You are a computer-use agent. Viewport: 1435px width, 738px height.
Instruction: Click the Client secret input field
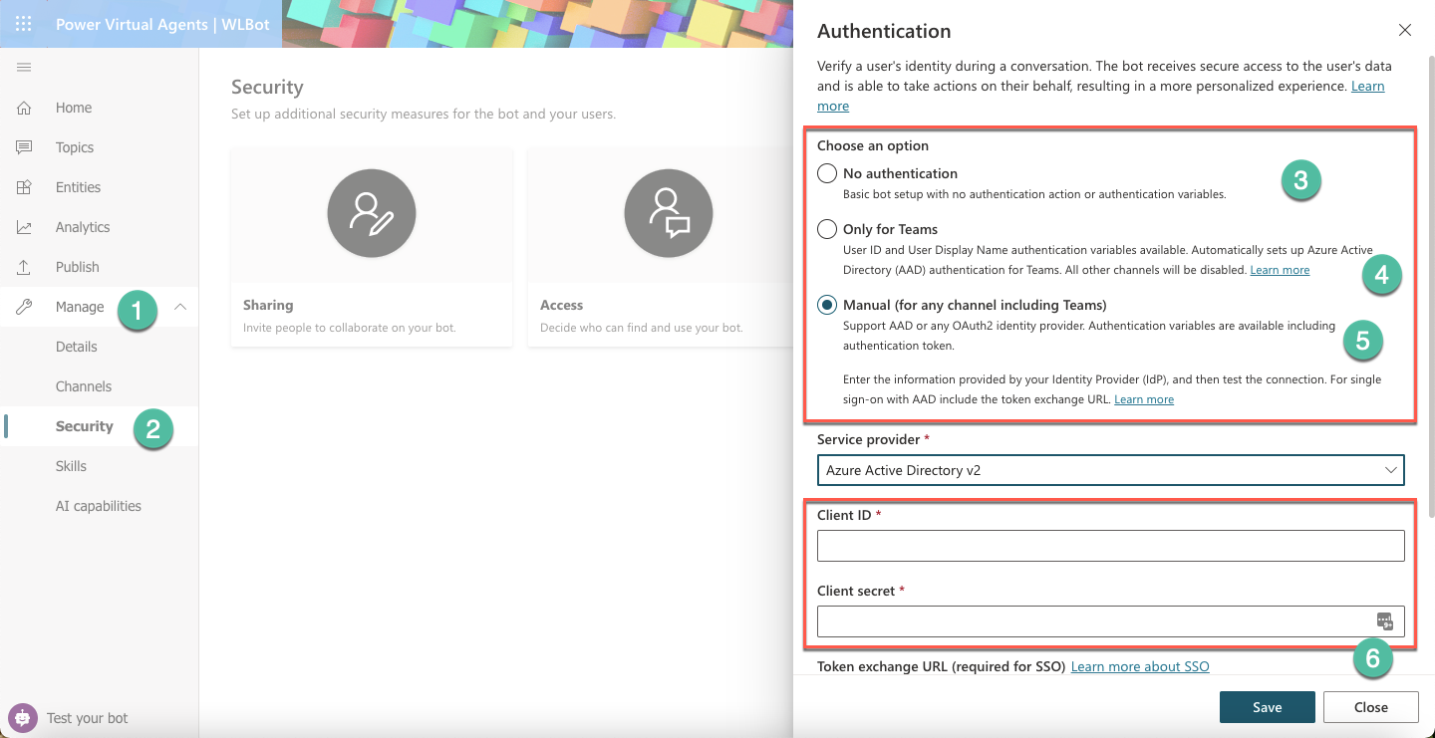(x=1111, y=621)
